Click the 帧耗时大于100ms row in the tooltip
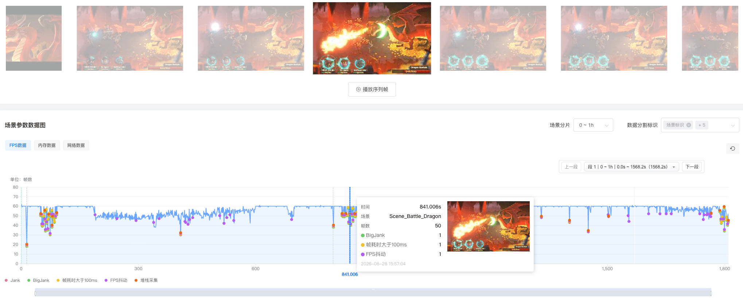 click(x=401, y=245)
